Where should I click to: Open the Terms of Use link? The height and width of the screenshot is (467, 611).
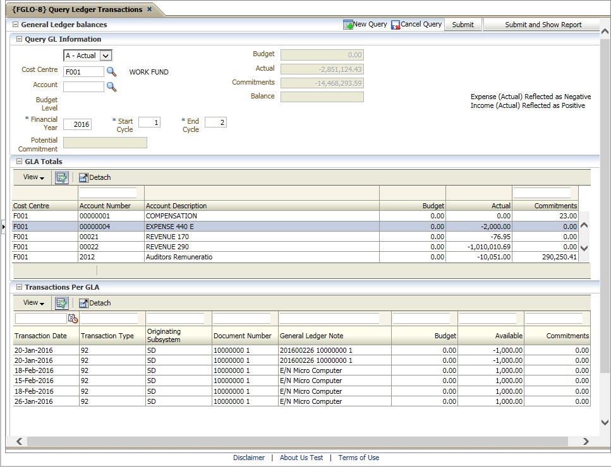(358, 458)
